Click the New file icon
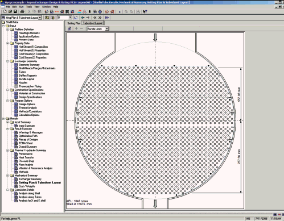This screenshot has width=284, height=221. tap(5, 11)
